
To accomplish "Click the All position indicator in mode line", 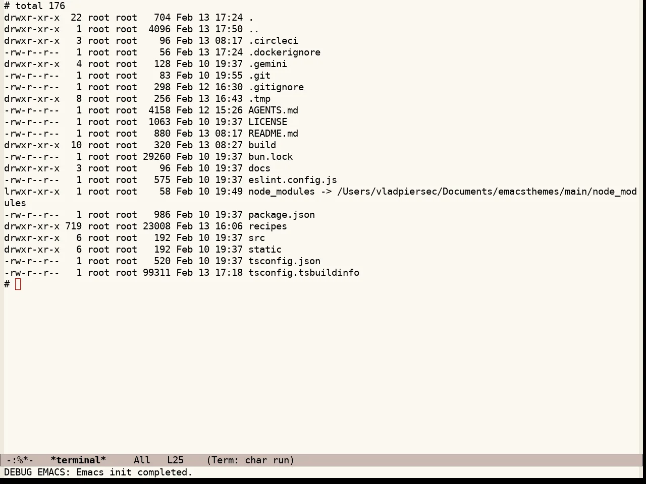I will [142, 460].
